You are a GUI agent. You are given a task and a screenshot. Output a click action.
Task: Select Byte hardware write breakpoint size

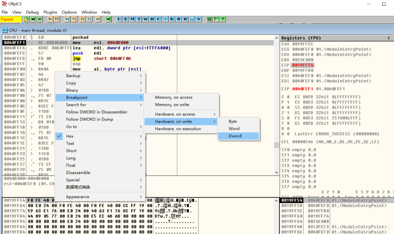tap(238, 121)
